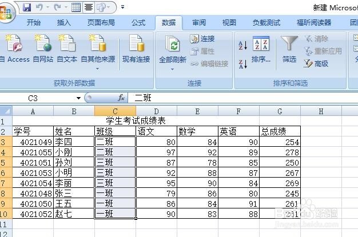The width and height of the screenshot is (358, 237).
Task: Click the table grid icon in quick toolbar
Action: [76, 7]
